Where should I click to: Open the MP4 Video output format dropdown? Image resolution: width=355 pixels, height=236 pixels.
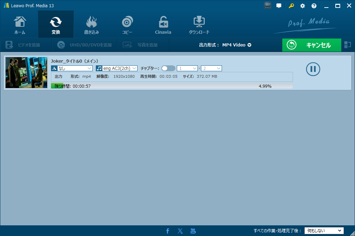236,45
